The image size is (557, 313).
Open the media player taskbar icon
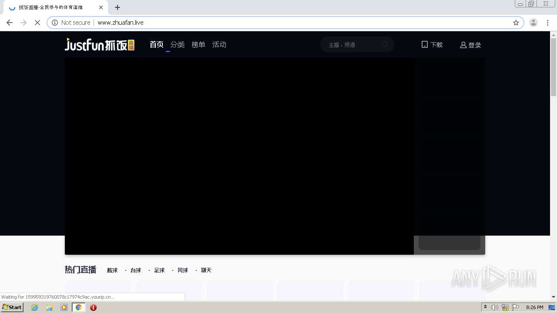(x=64, y=307)
